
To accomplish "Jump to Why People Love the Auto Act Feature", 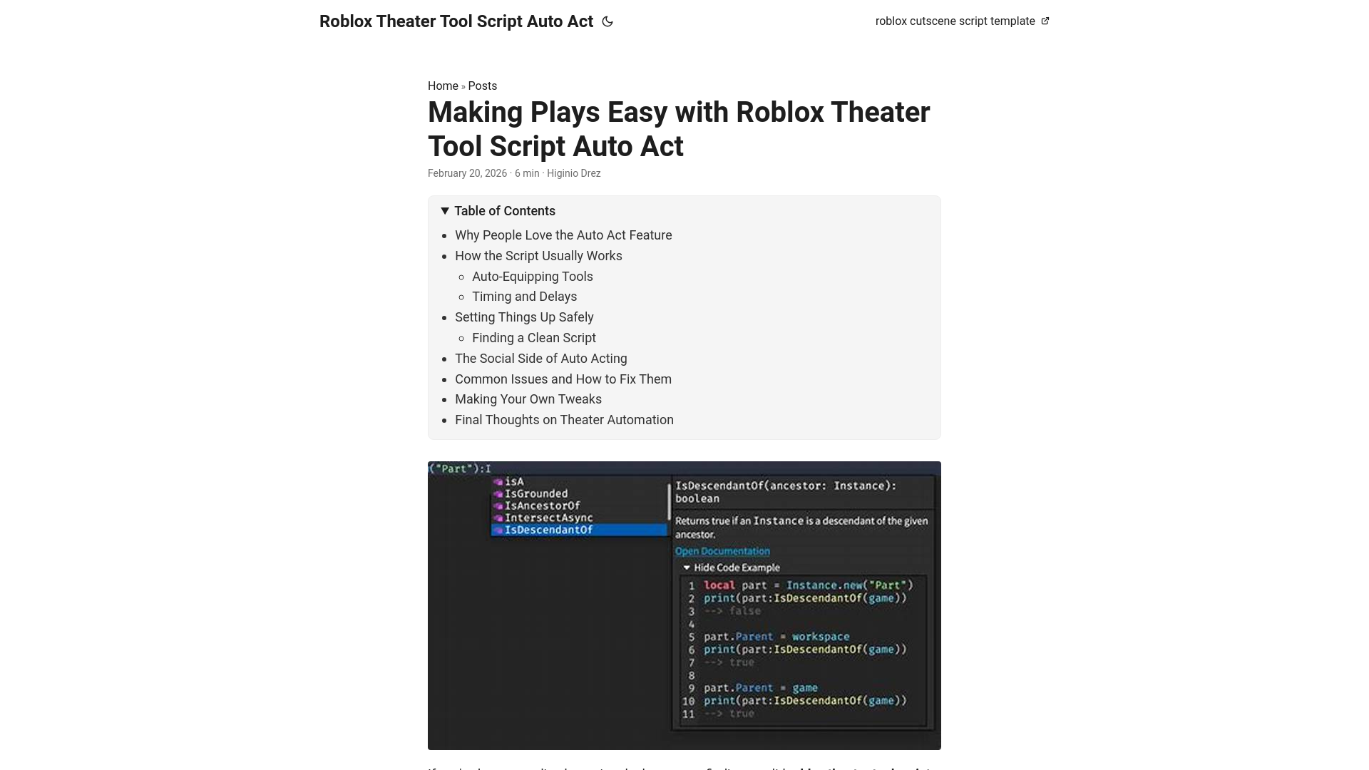I will [563, 235].
